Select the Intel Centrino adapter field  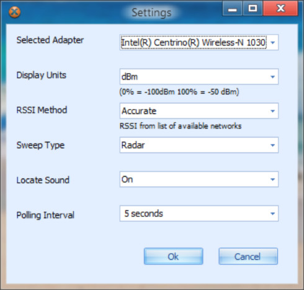click(x=199, y=42)
